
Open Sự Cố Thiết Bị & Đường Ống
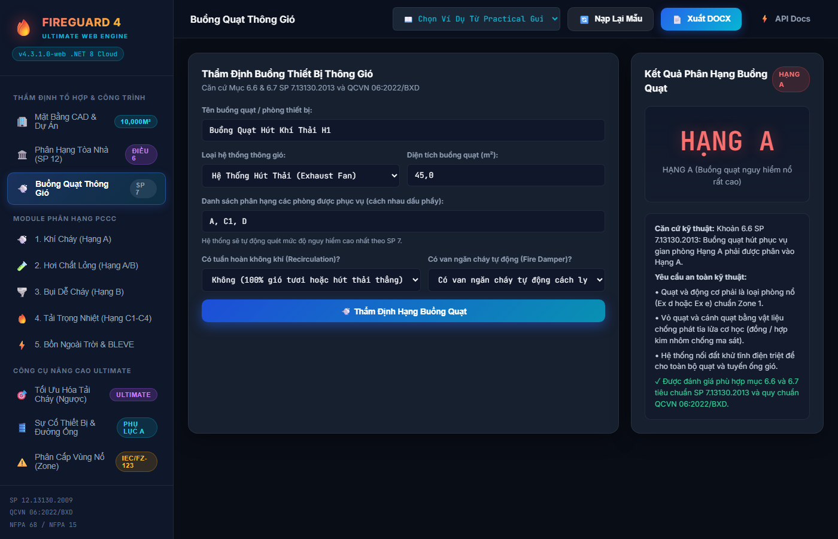click(86, 428)
